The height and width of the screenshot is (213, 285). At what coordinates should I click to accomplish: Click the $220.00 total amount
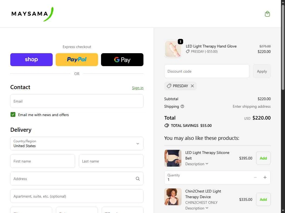tap(261, 118)
